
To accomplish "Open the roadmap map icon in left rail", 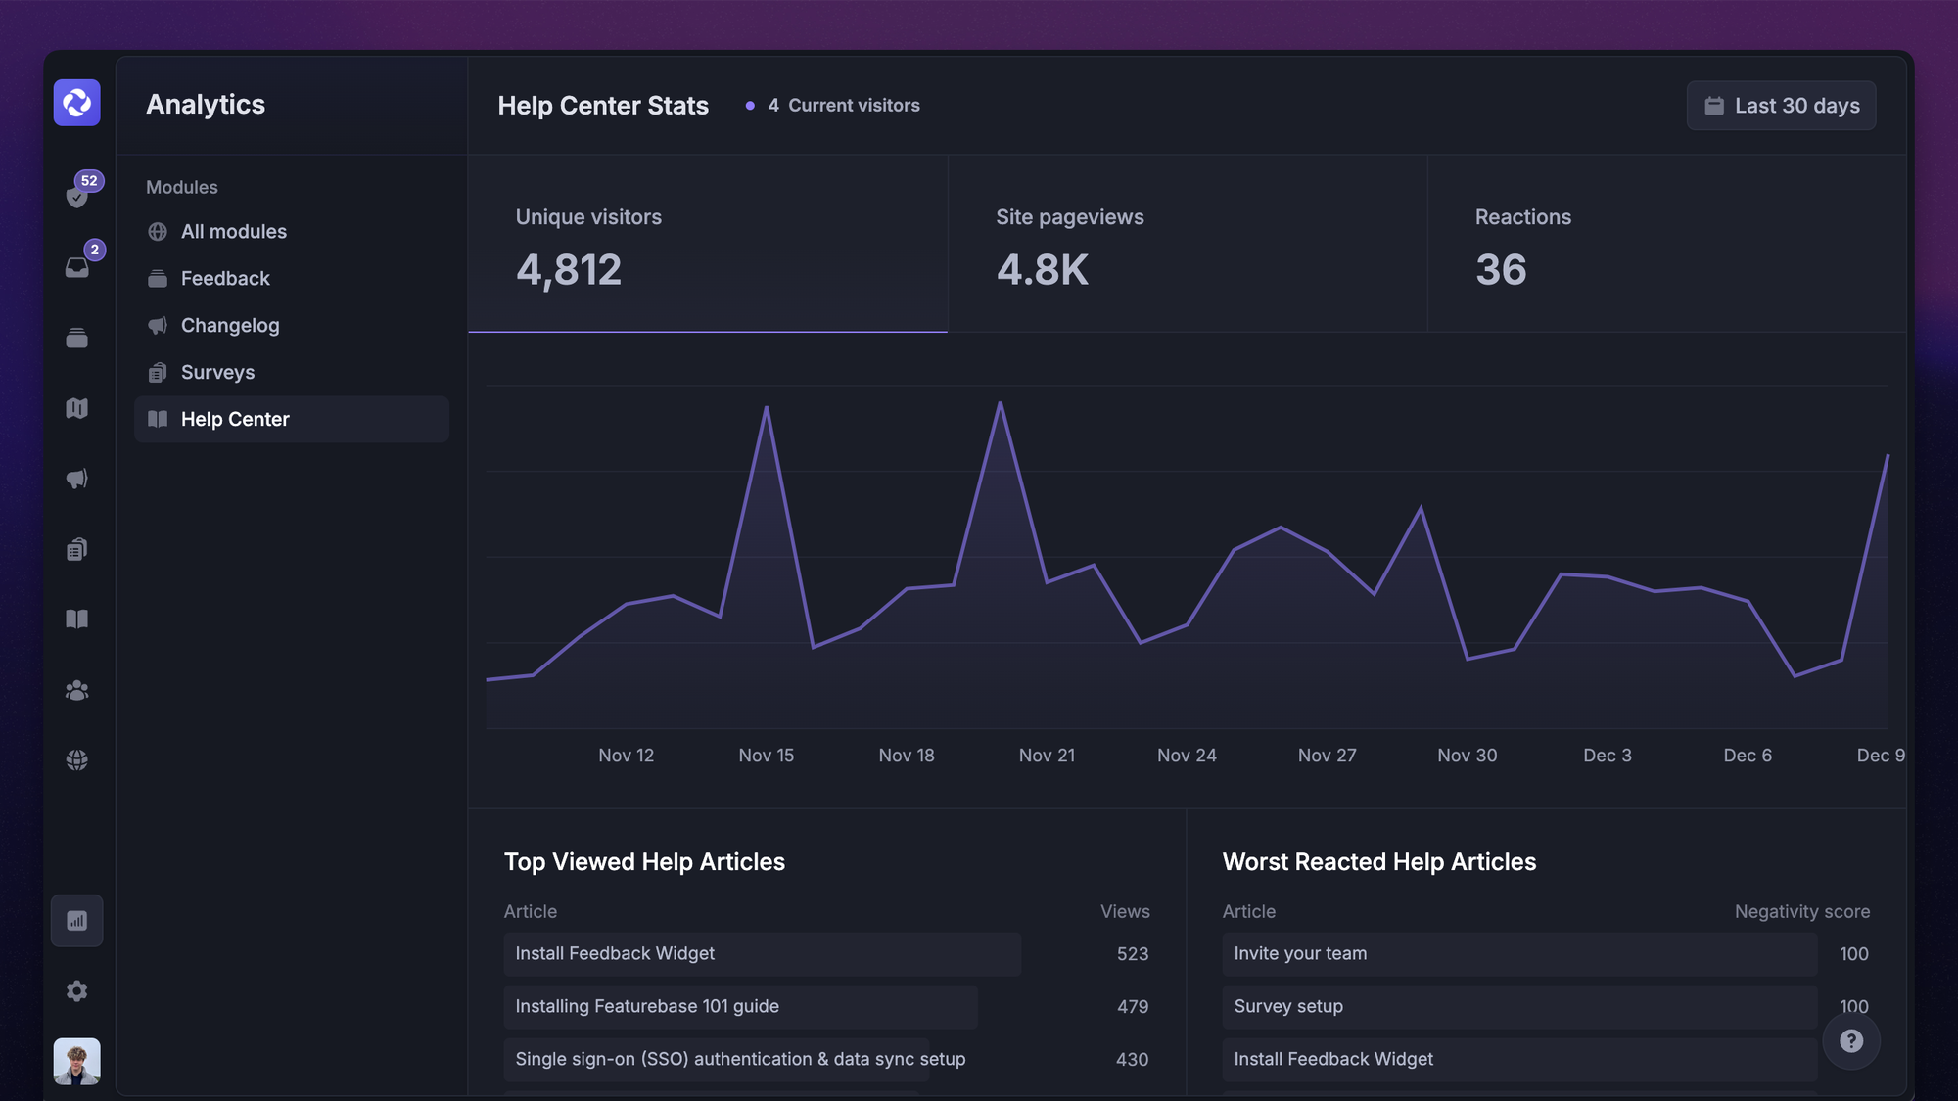I will (77, 408).
